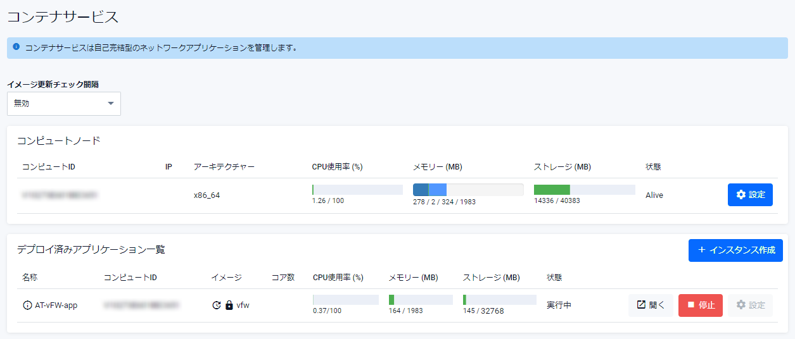The image size is (795, 339).
Task: Click the dropdown arrow next to 無効
Action: [111, 104]
